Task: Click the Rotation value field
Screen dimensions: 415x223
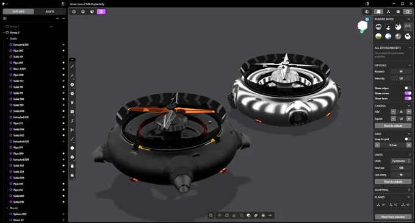Action: coord(401,72)
